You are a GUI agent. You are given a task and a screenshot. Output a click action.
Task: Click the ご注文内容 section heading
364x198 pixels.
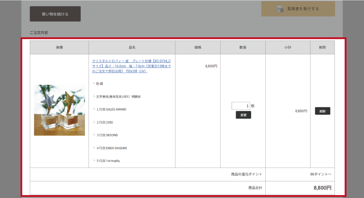tap(39, 33)
